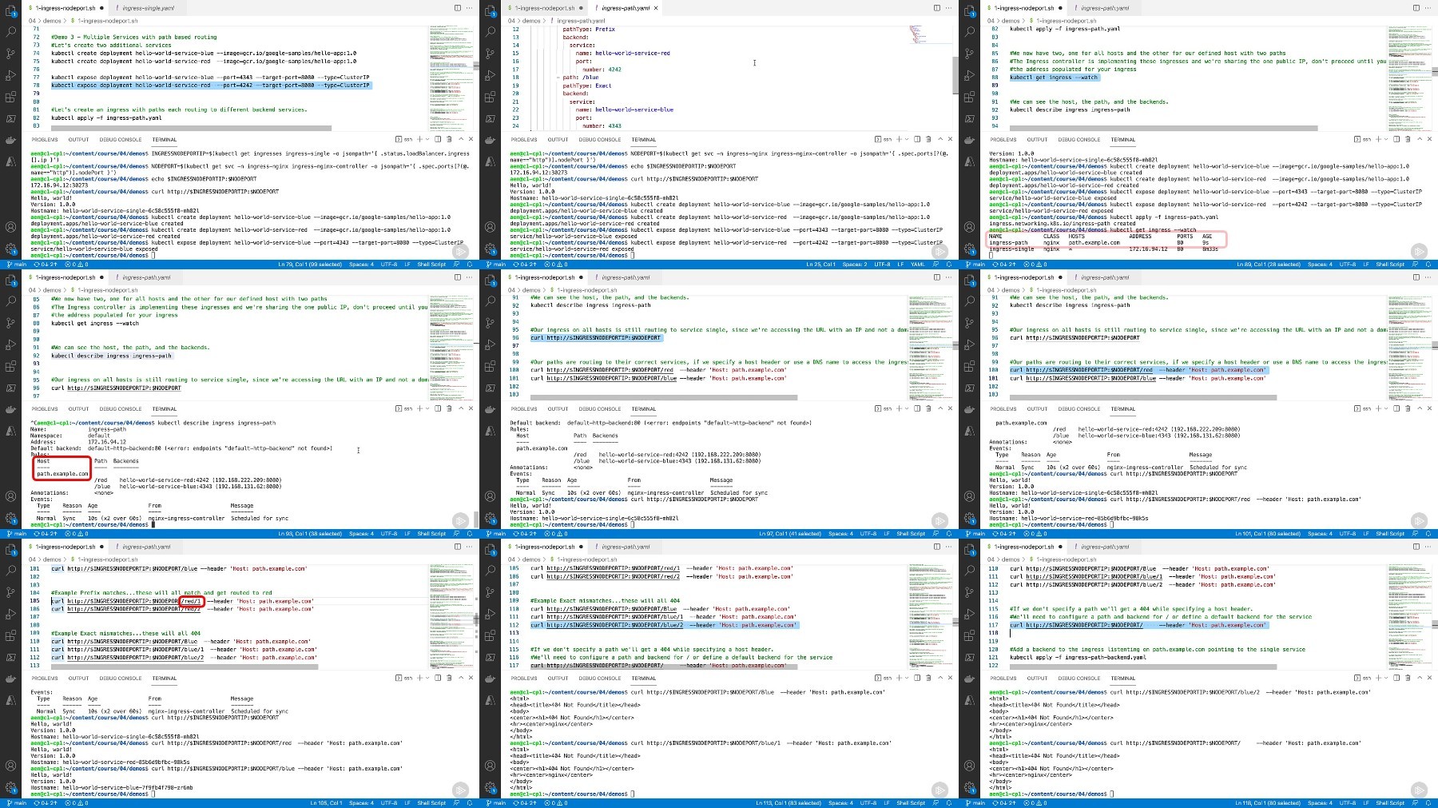Click the YAML language mode in status bar
The width and height of the screenshot is (1438, 808).
click(918, 265)
